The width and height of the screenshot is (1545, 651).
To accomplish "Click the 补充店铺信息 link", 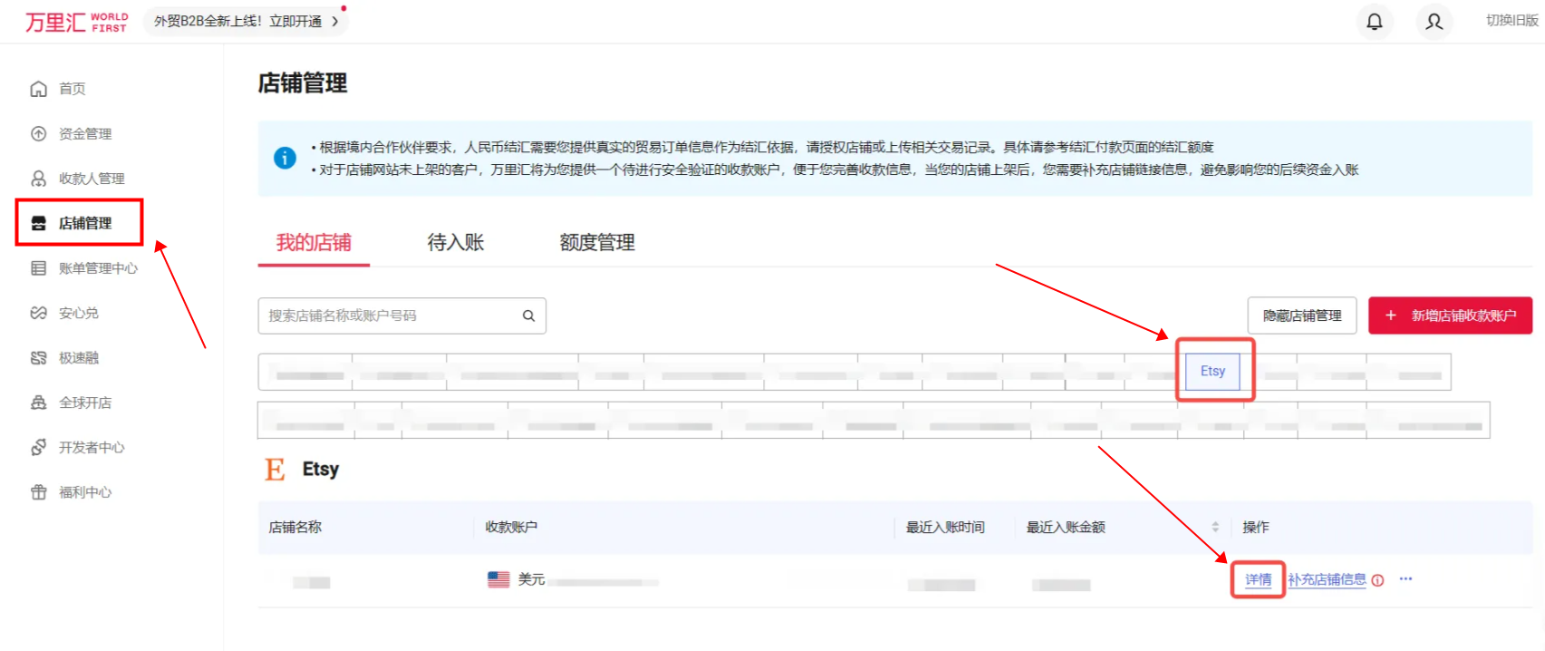I will 1327,579.
